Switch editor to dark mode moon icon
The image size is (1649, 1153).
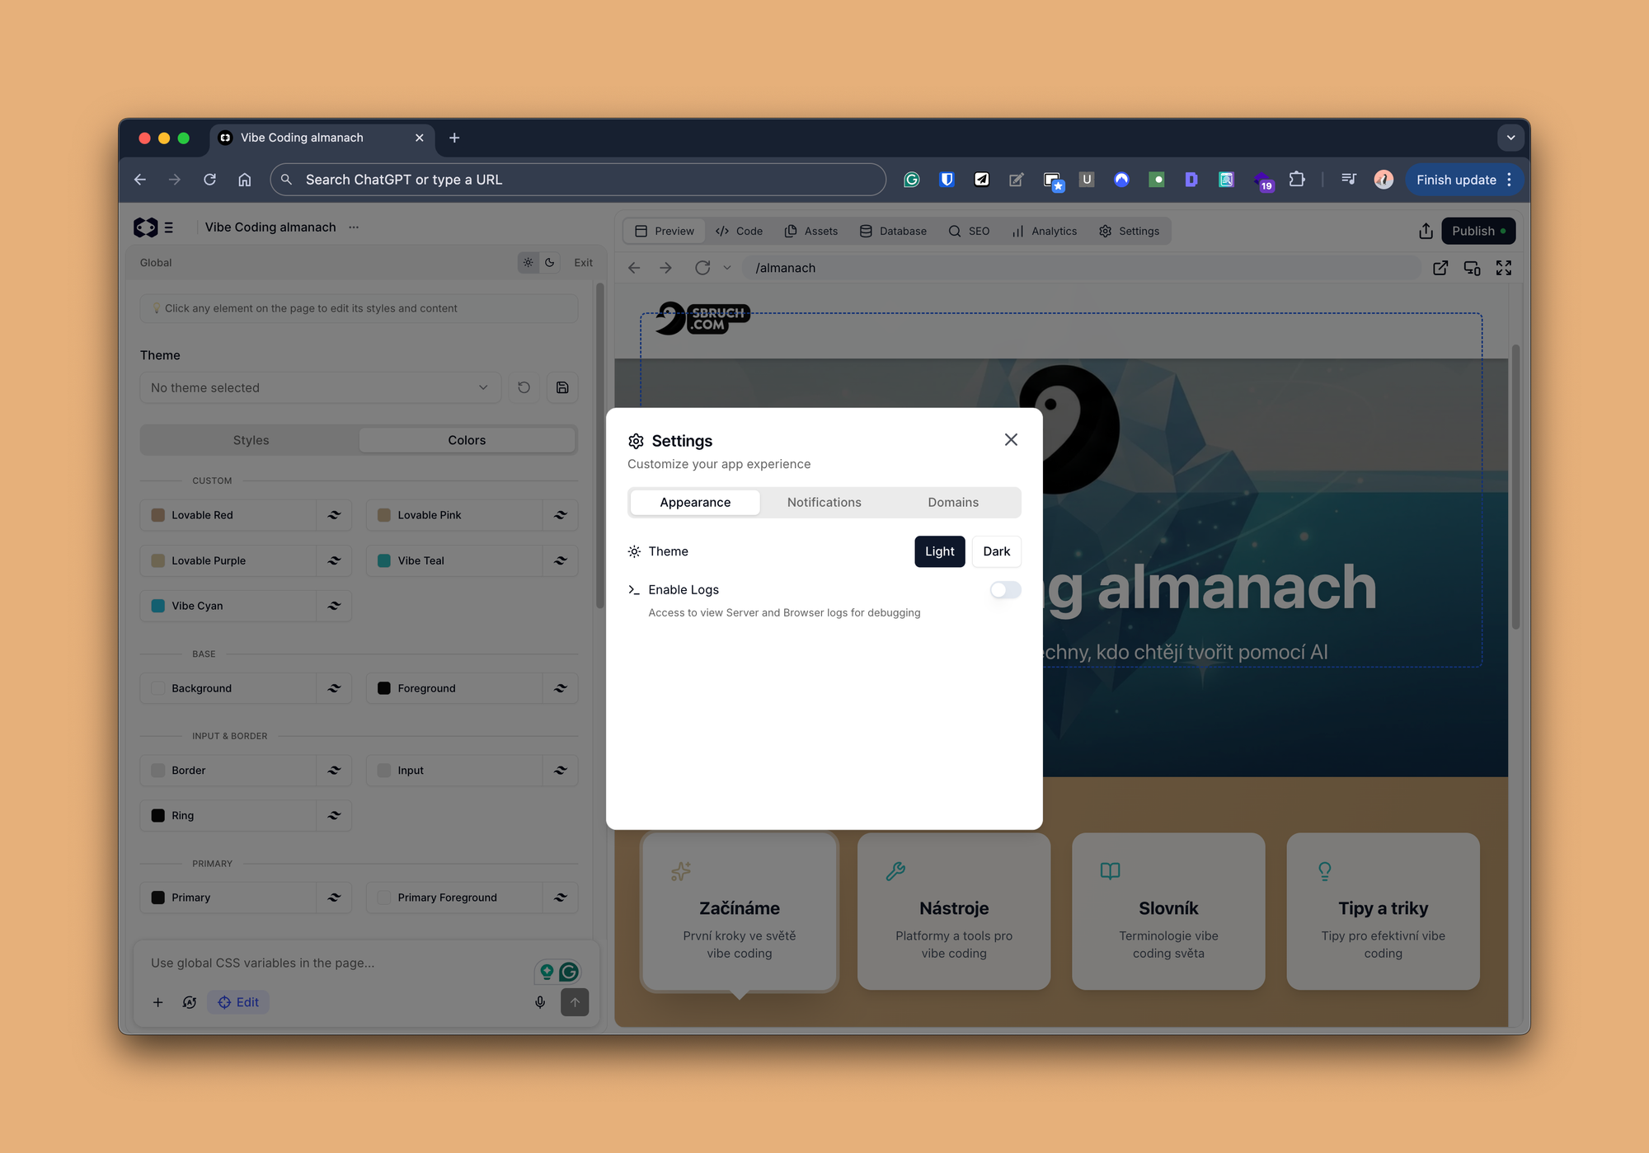click(550, 263)
